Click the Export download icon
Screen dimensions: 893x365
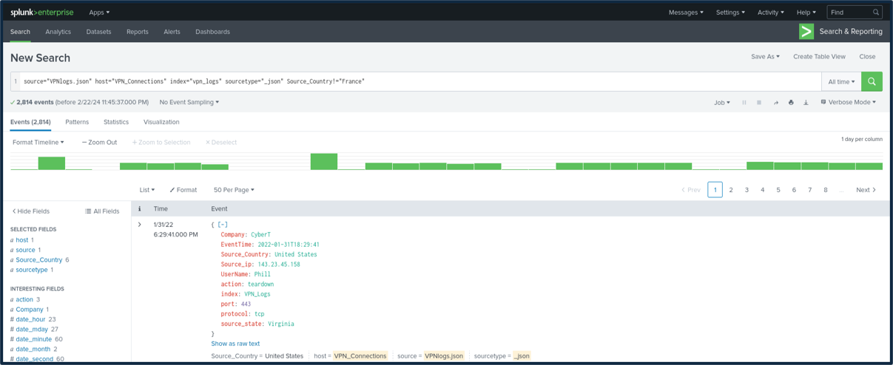[806, 103]
